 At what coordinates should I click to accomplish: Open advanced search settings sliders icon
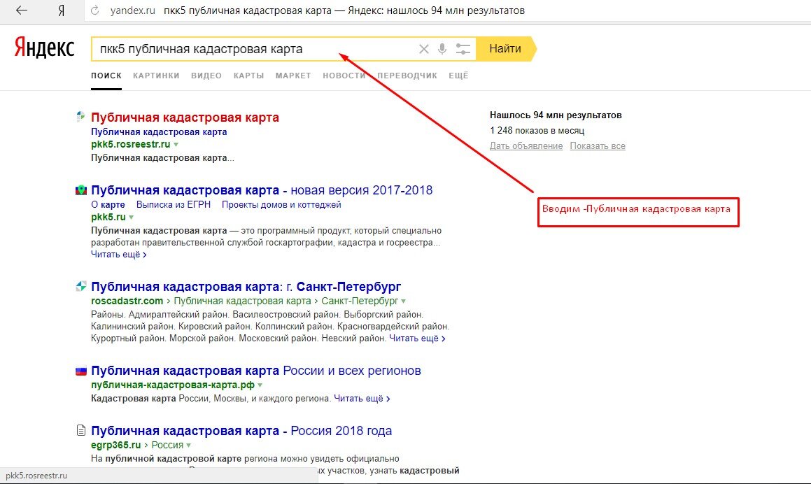point(463,49)
